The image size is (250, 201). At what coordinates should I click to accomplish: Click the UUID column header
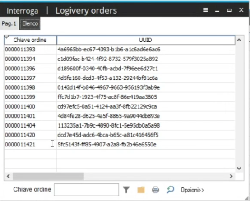[146, 40]
